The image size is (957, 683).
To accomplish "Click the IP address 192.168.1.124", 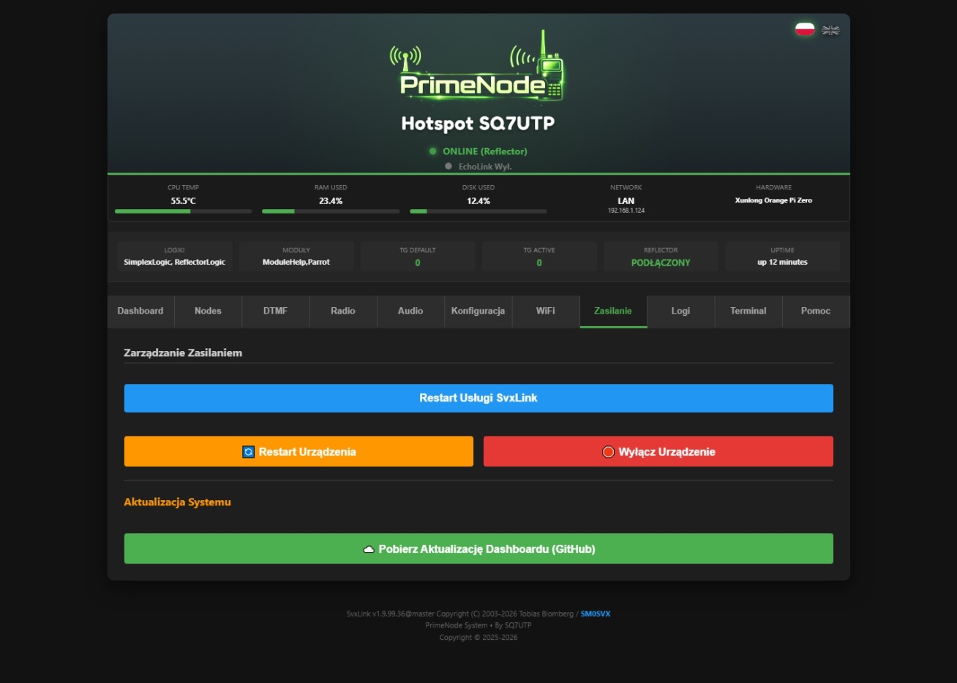I will point(626,211).
